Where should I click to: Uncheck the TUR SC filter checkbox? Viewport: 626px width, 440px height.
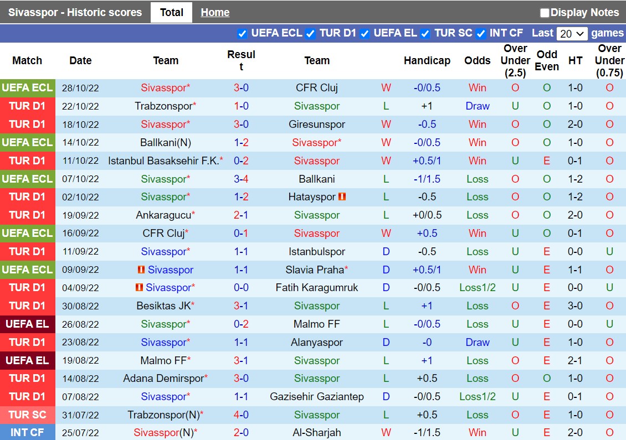click(425, 34)
